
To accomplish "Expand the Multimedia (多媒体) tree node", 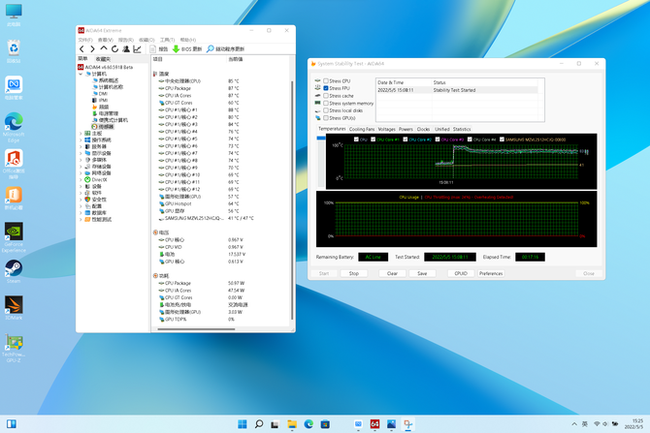I will point(81,160).
